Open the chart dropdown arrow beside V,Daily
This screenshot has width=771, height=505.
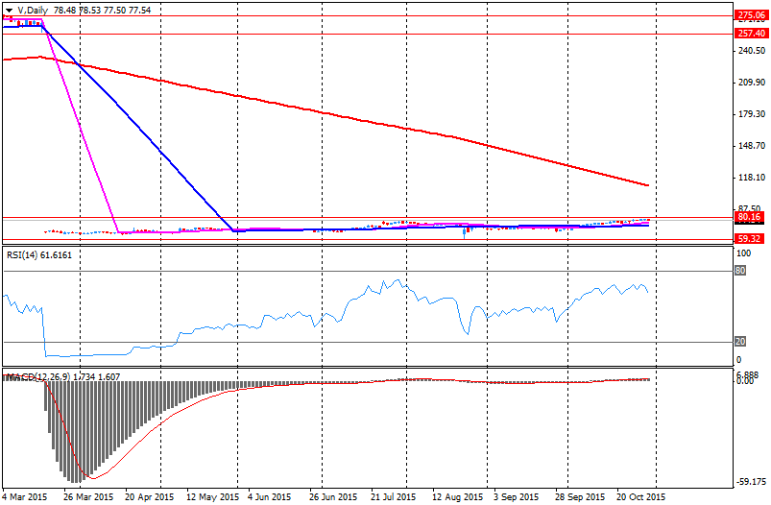click(x=9, y=11)
